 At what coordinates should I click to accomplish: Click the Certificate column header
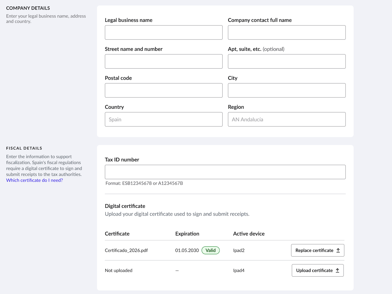pos(117,234)
